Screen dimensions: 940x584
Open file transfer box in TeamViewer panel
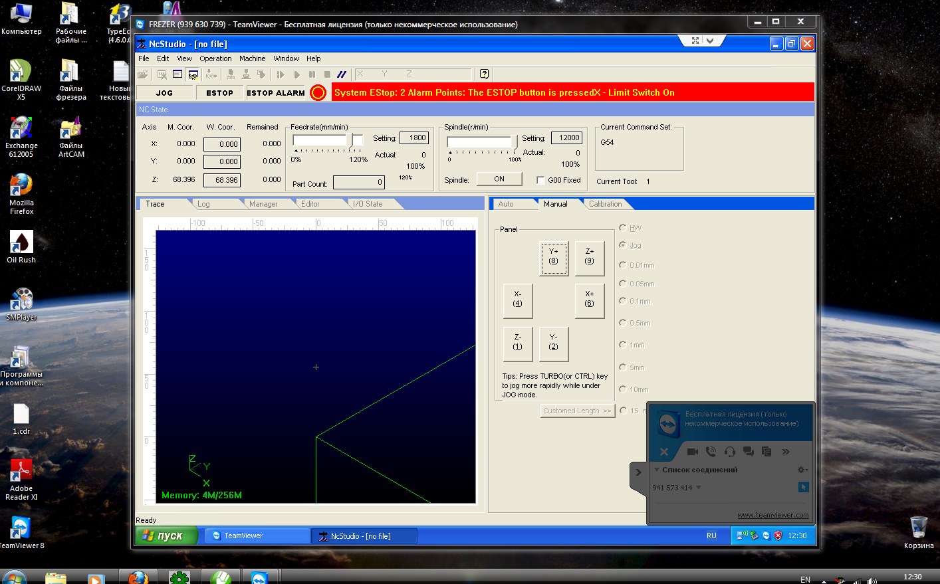[x=766, y=452]
